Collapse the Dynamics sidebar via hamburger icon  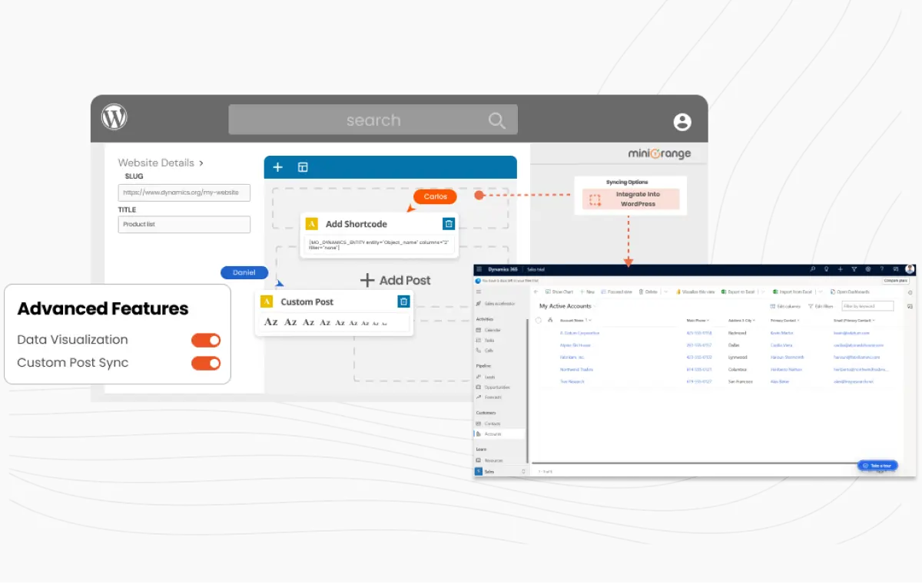coord(479,292)
